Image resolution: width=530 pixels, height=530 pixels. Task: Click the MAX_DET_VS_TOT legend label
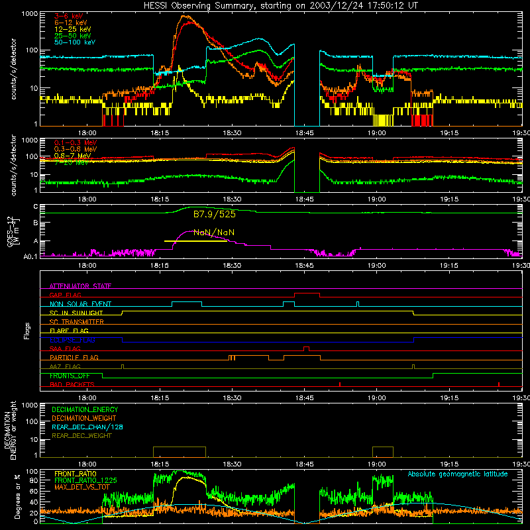[x=82, y=487]
